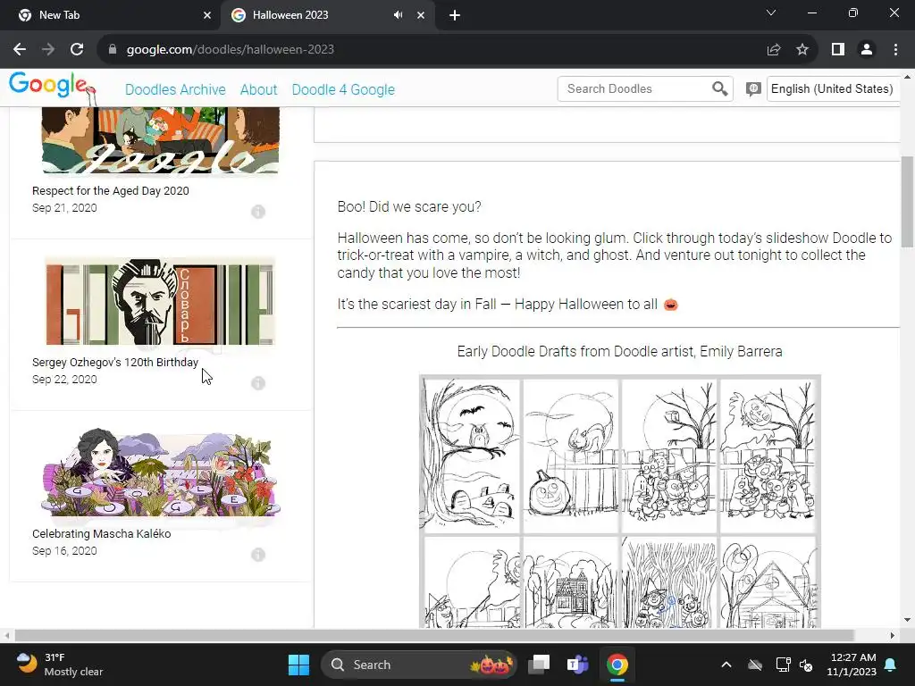Share this page from the address bar
This screenshot has height=686, width=915.
pyautogui.click(x=774, y=50)
